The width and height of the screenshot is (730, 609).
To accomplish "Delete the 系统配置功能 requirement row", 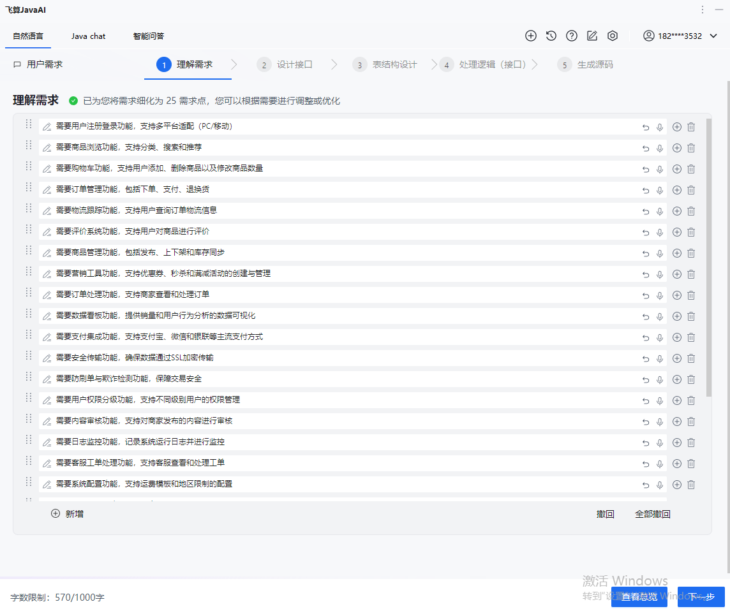I will coord(691,485).
